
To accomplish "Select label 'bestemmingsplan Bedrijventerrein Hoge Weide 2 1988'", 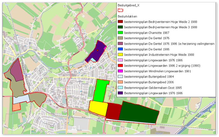I will [x=161, y=22].
